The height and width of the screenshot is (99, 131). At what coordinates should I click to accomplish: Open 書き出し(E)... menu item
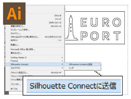35,53
